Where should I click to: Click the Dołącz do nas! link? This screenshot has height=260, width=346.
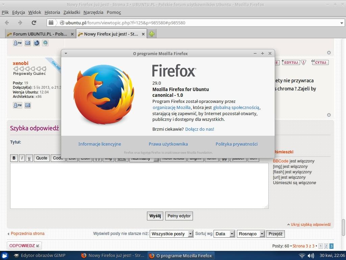[x=199, y=129]
